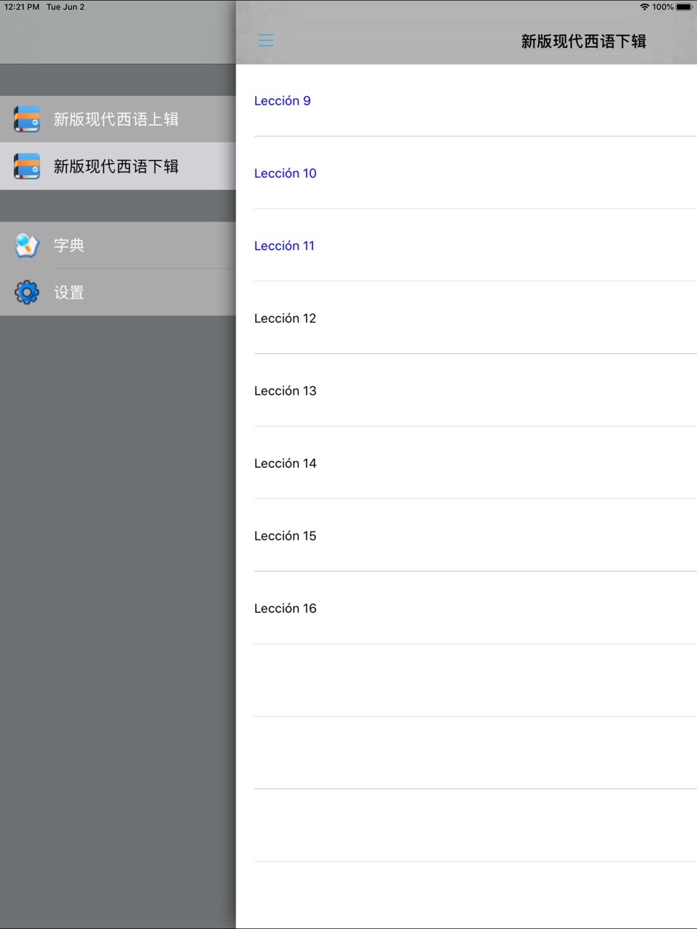Image resolution: width=697 pixels, height=929 pixels.
Task: Open Lección 11
Action: click(x=466, y=245)
